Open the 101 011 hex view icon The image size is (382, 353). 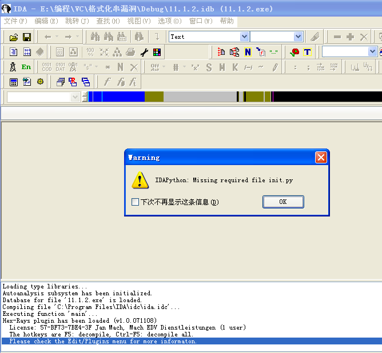click(x=27, y=52)
